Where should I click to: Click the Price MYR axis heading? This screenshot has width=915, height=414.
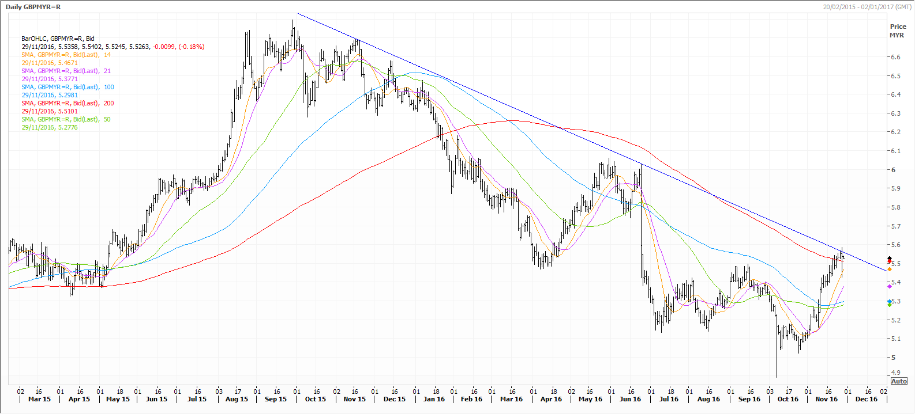point(898,31)
